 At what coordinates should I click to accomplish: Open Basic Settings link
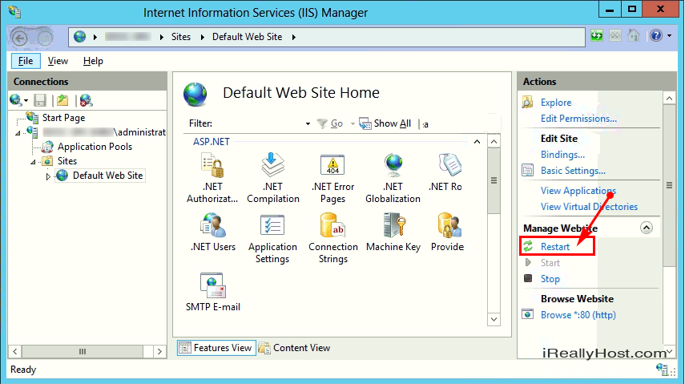(x=573, y=171)
